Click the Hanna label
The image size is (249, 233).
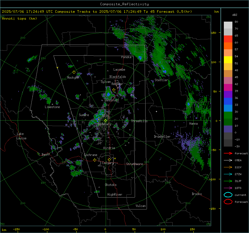(193, 124)
